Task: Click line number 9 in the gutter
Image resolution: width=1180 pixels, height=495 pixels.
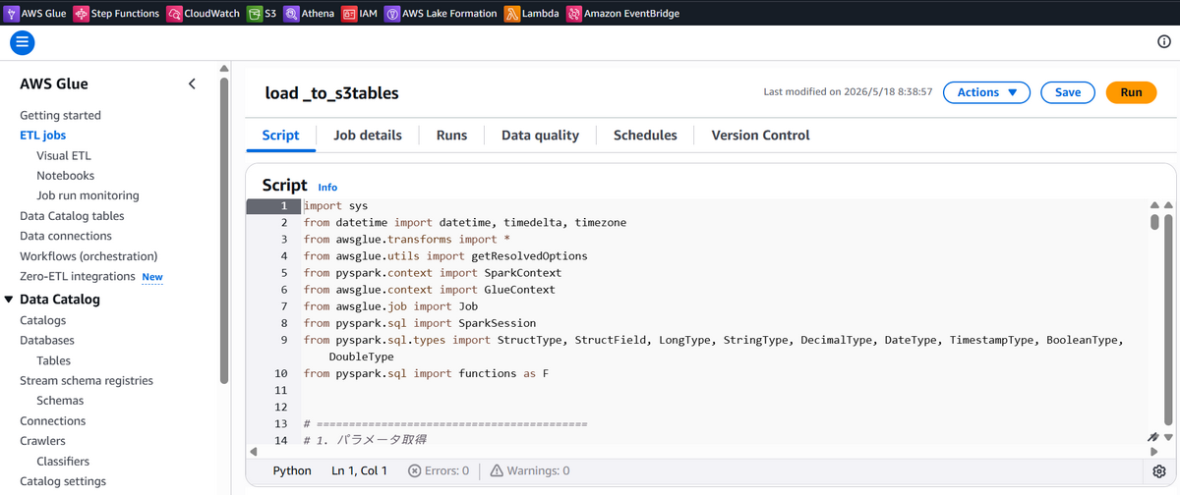Action: pyautogui.click(x=284, y=340)
